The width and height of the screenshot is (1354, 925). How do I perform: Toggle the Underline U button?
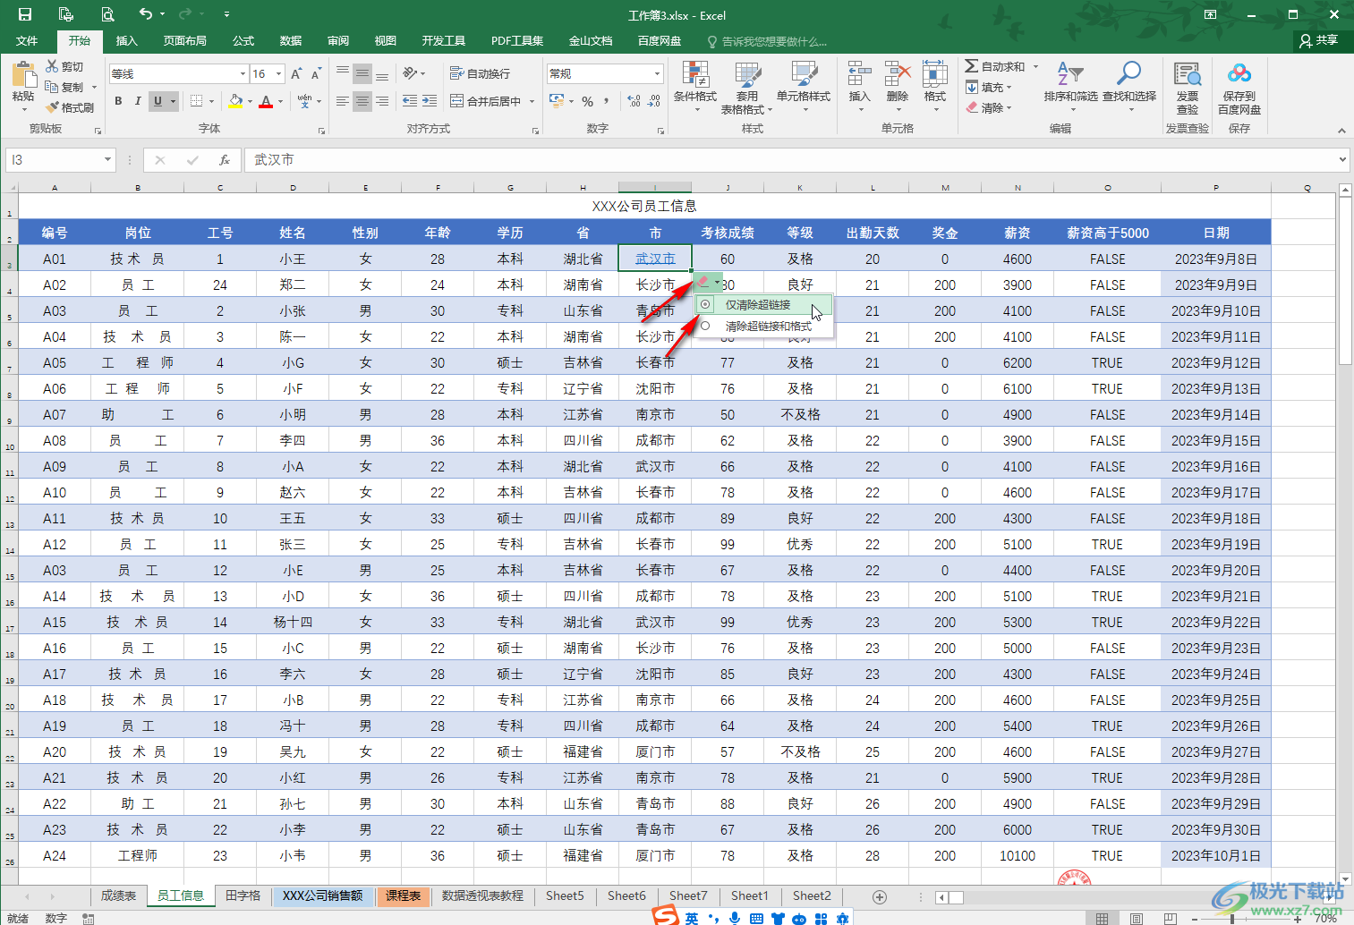pyautogui.click(x=158, y=101)
